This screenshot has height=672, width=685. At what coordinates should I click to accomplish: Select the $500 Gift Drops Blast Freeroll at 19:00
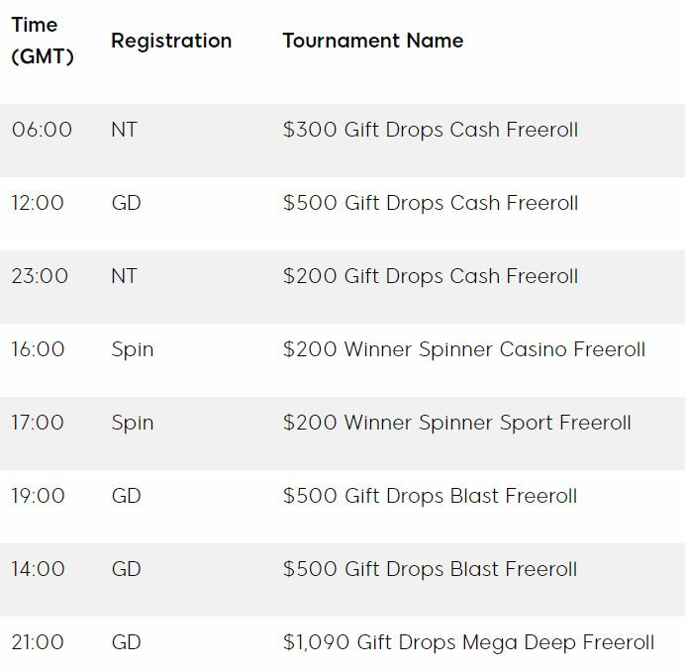pyautogui.click(x=430, y=496)
